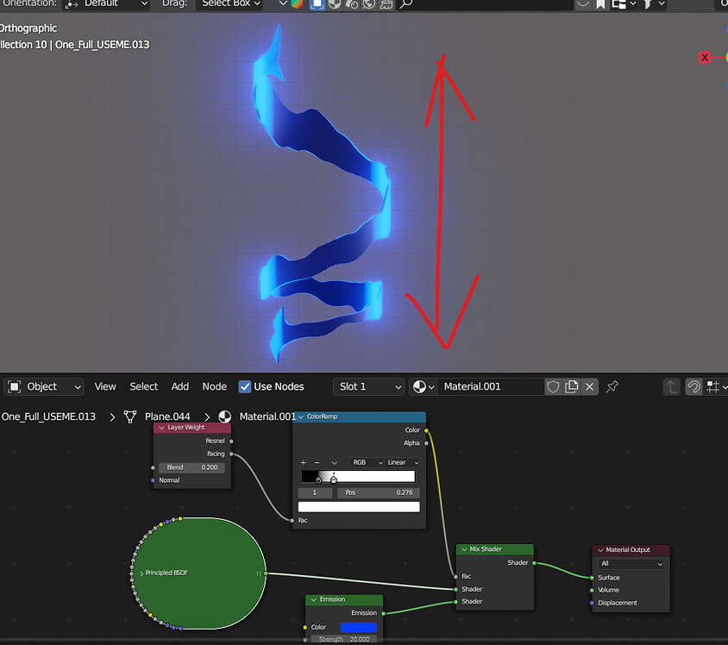The height and width of the screenshot is (645, 728).
Task: Open the Select menu
Action: (x=143, y=386)
